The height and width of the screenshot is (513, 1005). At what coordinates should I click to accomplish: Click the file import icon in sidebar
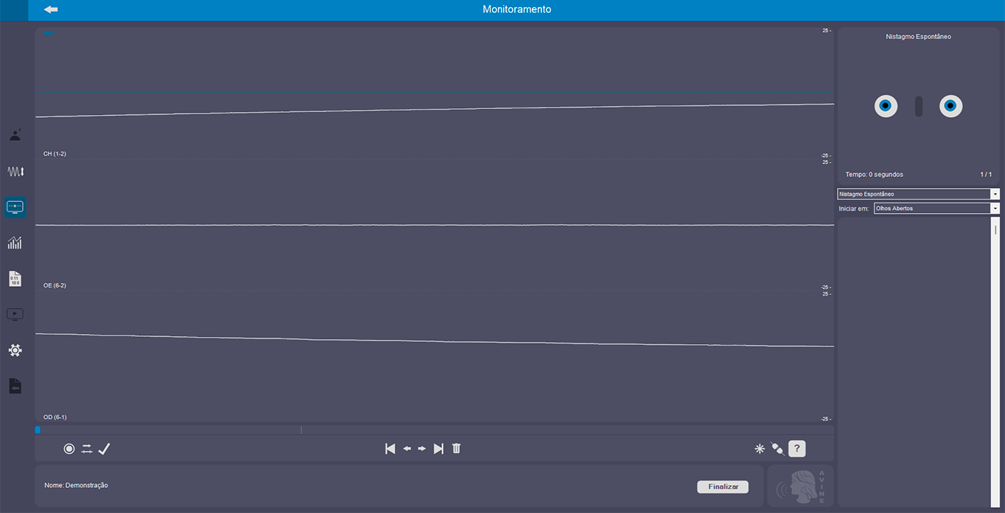click(15, 386)
